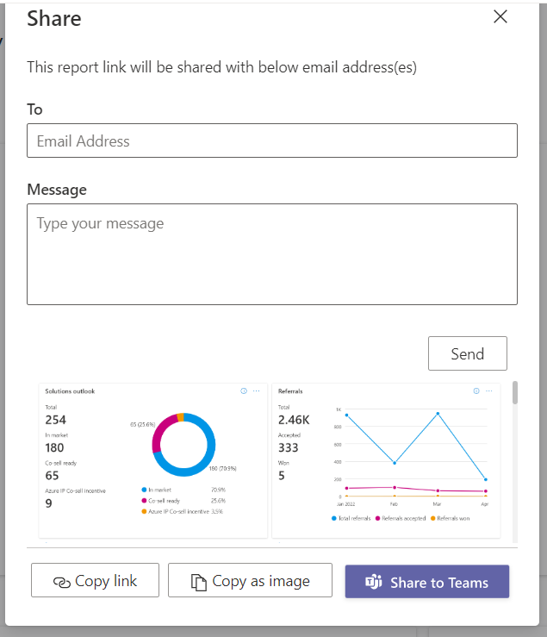Click the donut chart in Solutions outlook
The image size is (547, 637).
(x=181, y=445)
